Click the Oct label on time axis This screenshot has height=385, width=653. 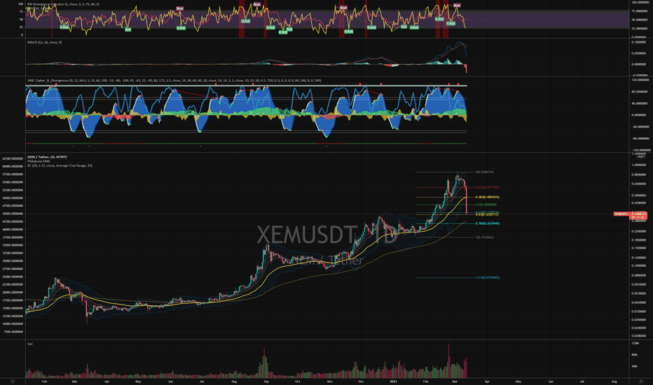click(x=297, y=381)
